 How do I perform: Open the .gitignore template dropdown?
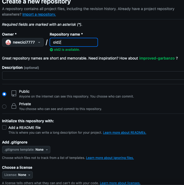click(x=26, y=150)
